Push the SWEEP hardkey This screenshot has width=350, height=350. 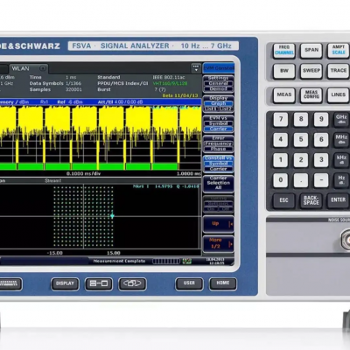click(x=311, y=71)
